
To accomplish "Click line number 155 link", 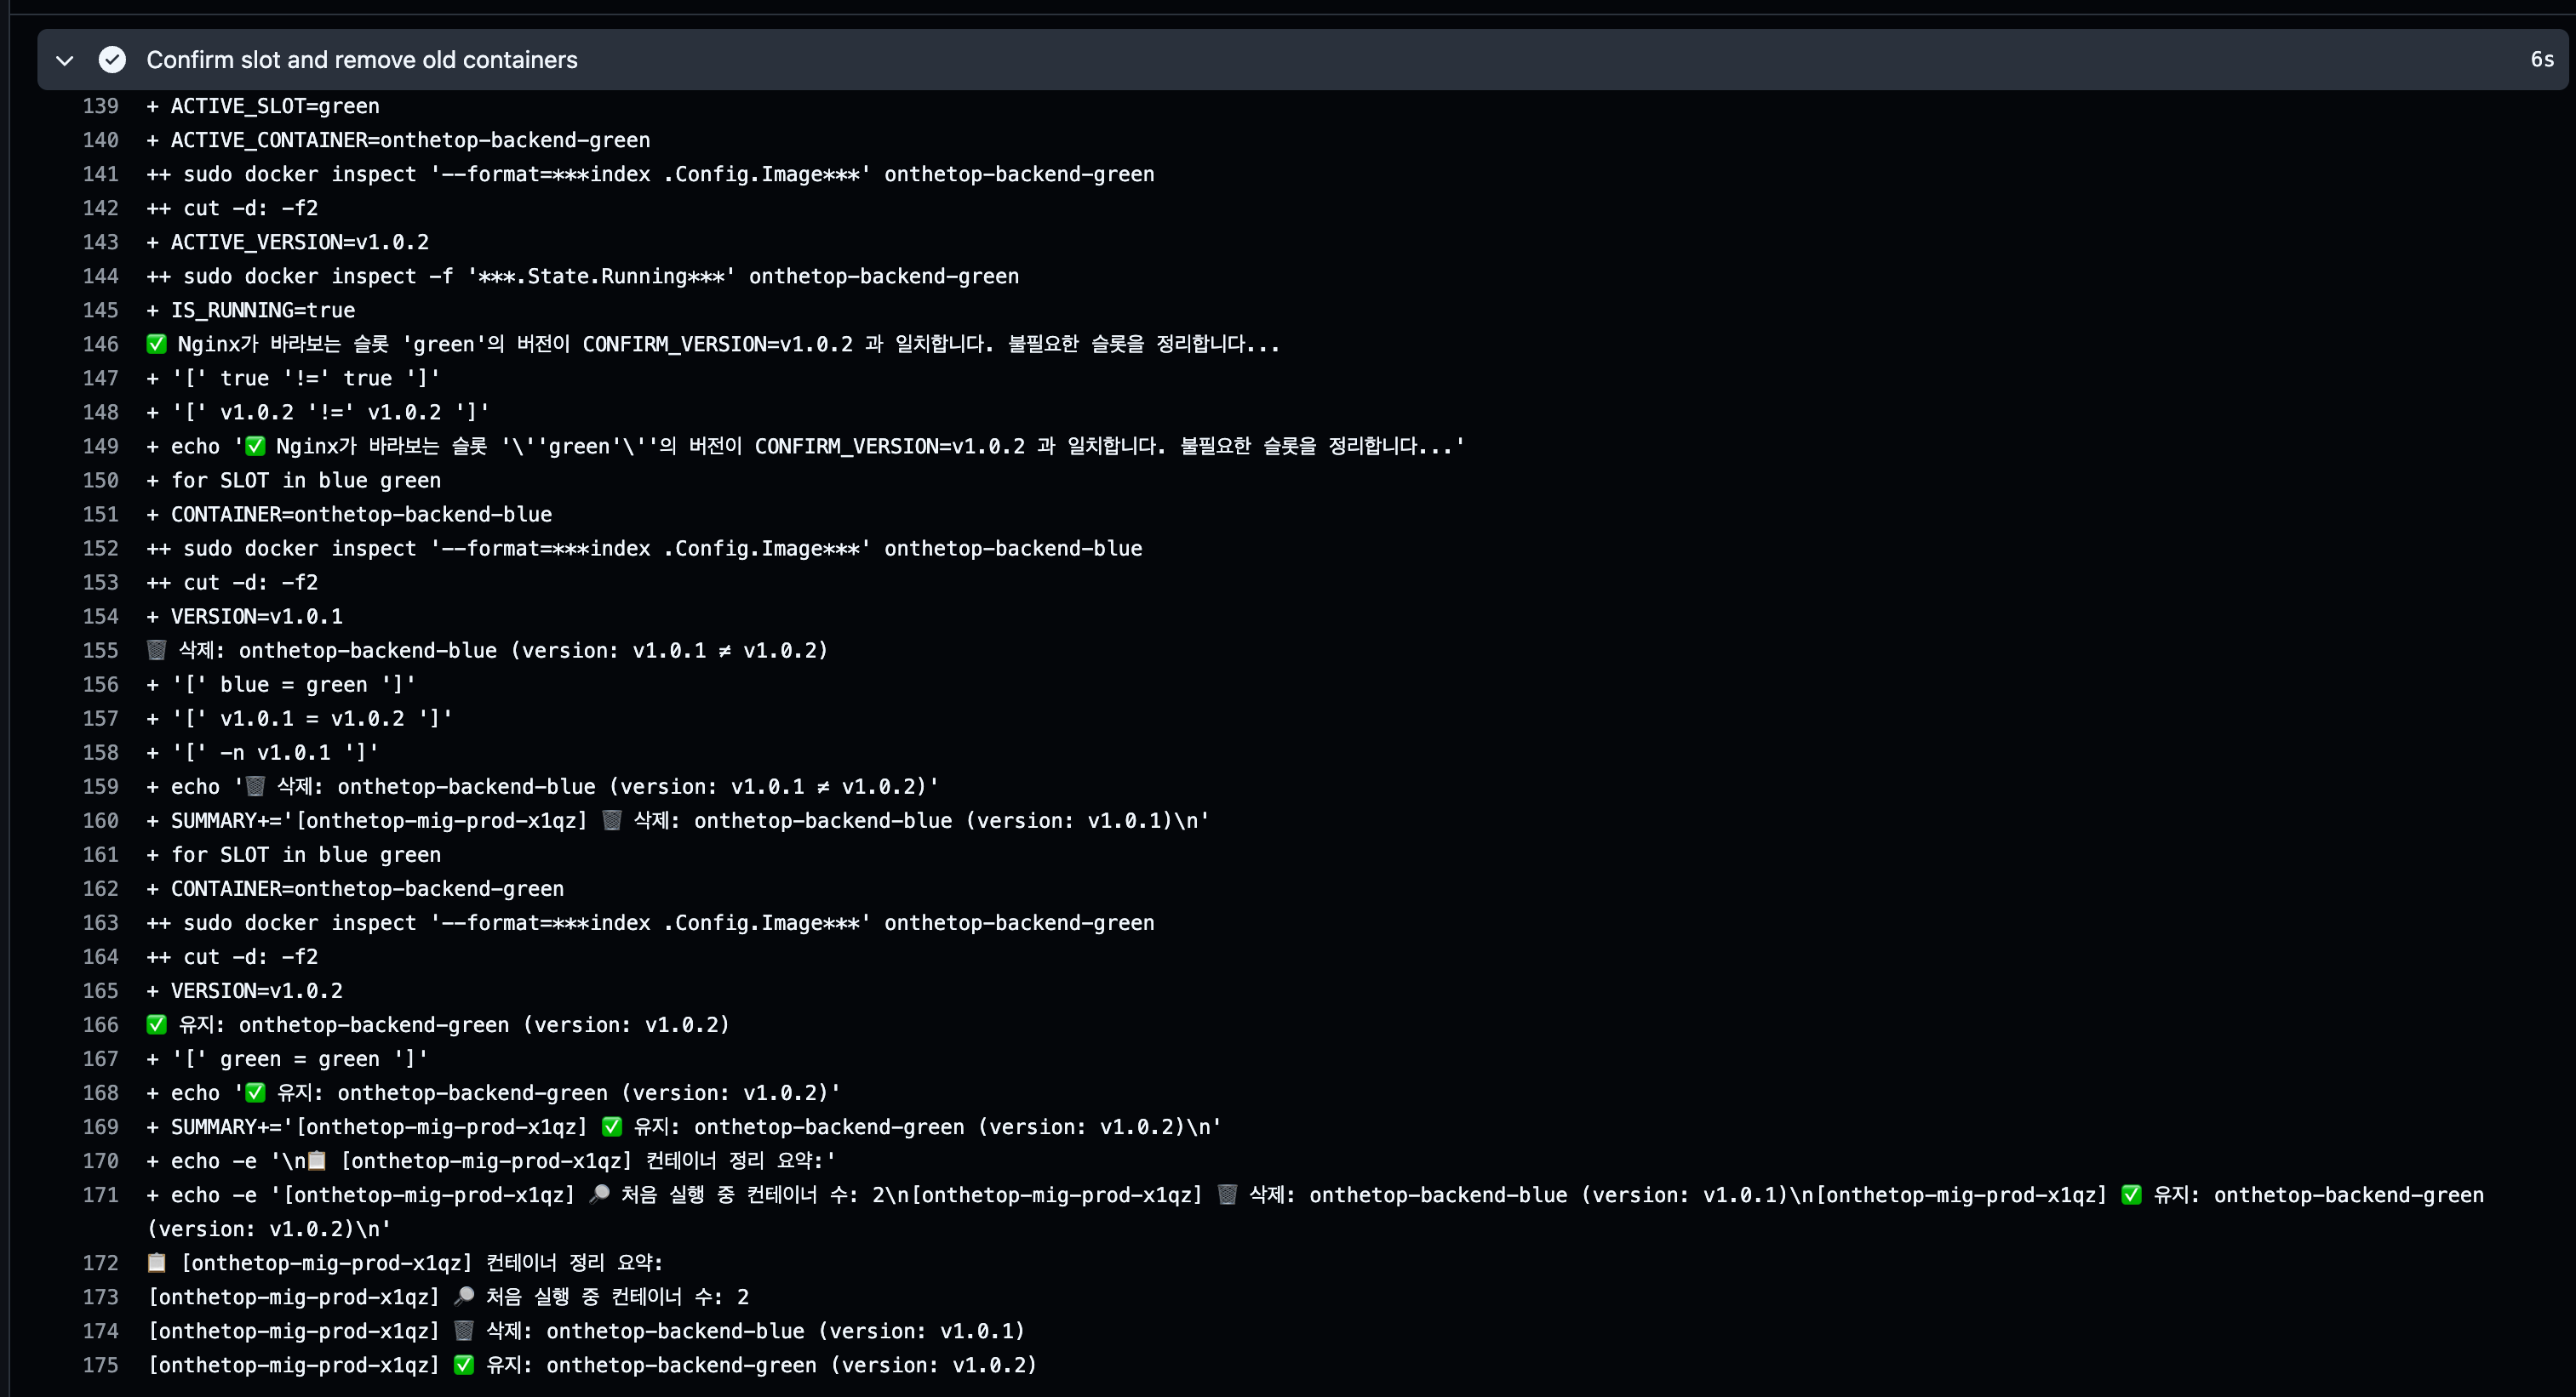I will pyautogui.click(x=100, y=651).
